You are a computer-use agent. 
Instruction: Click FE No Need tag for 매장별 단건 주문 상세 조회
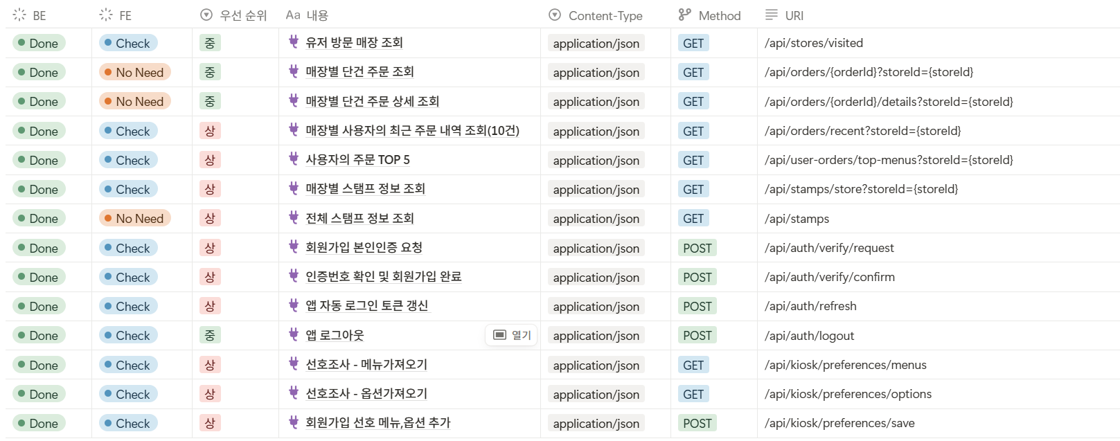click(135, 101)
